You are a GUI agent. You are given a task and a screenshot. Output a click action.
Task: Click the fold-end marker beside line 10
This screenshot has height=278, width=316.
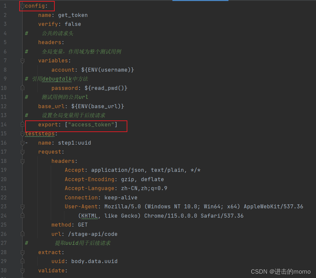coord(22,88)
